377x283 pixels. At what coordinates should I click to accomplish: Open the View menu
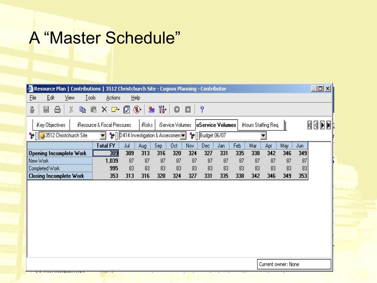coord(70,98)
